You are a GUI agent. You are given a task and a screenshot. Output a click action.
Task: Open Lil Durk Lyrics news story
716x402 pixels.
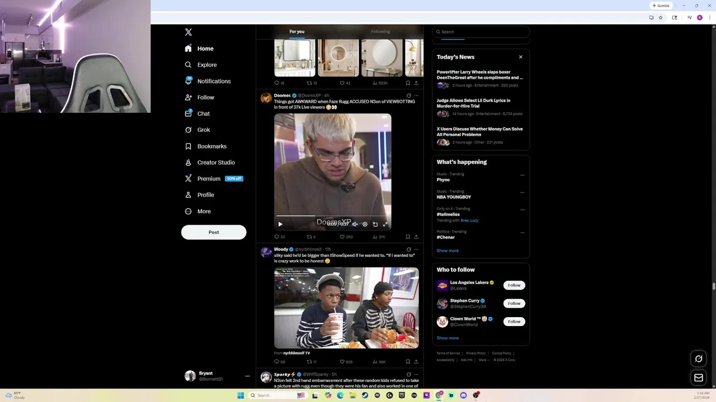pos(480,107)
